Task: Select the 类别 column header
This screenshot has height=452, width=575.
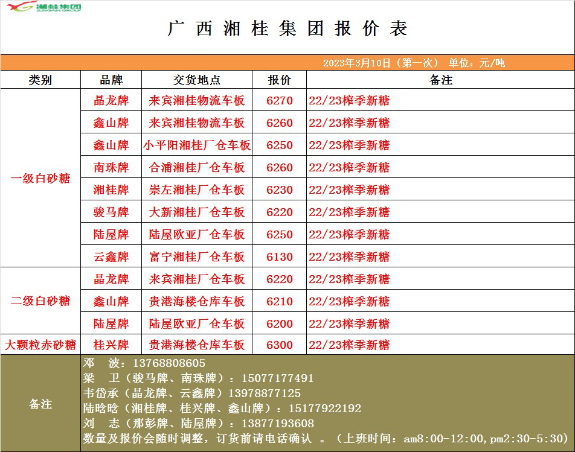Action: pyautogui.click(x=40, y=80)
